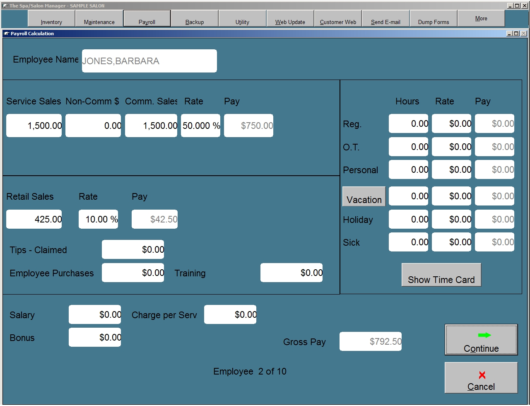Select the Retail Sales rate percentage field
The height and width of the screenshot is (406, 530).
click(x=99, y=219)
